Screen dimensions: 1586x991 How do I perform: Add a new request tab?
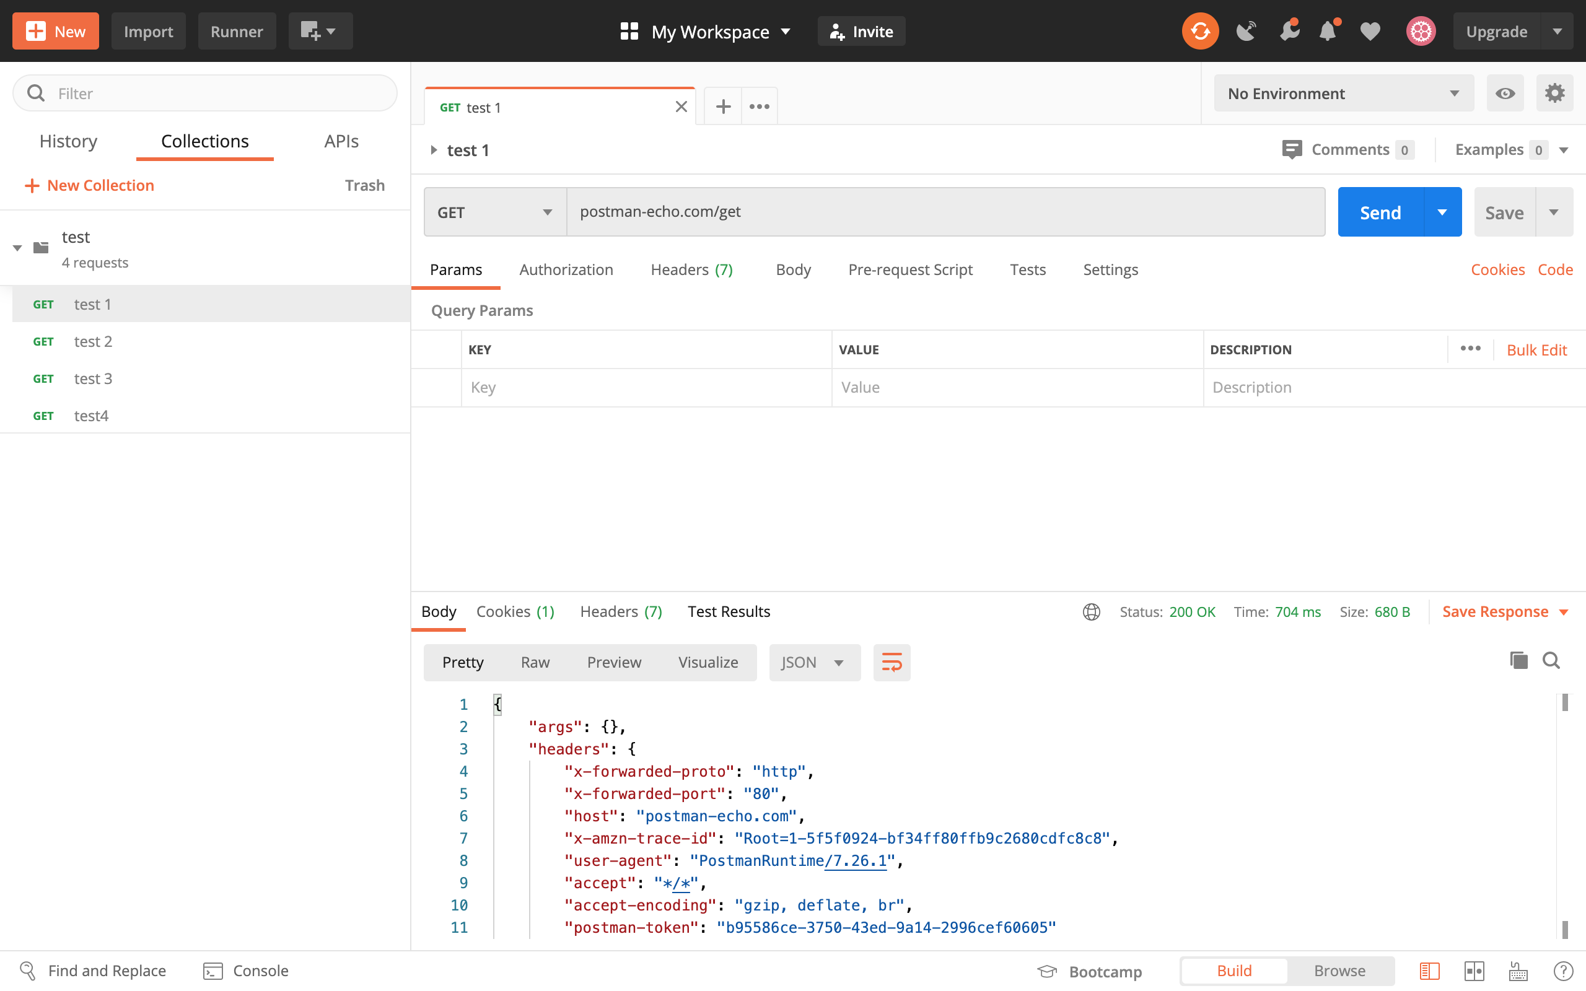[x=723, y=106]
